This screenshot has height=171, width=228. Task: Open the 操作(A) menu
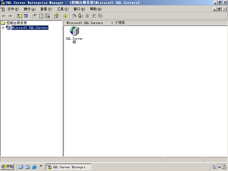coord(30,9)
